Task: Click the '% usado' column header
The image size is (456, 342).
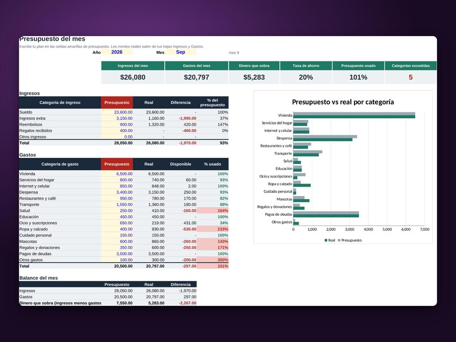Action: pyautogui.click(x=212, y=164)
